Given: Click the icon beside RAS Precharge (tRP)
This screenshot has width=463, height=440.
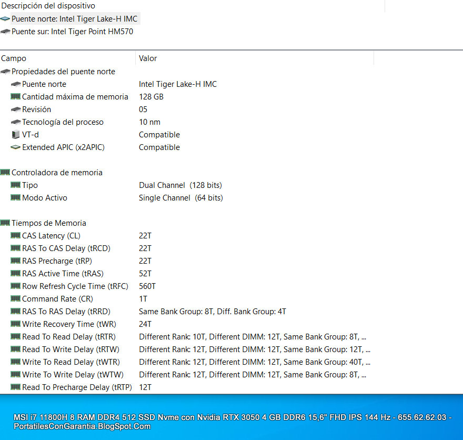Looking at the screenshot, I should [x=16, y=261].
